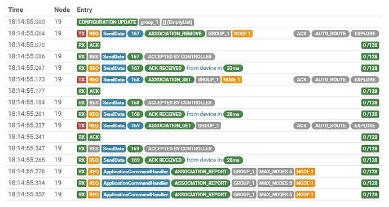Click the Node column header
Image resolution: width=389 pixels, height=207 pixels.
(x=62, y=10)
